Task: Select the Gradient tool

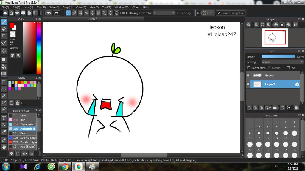Action: pos(4,74)
